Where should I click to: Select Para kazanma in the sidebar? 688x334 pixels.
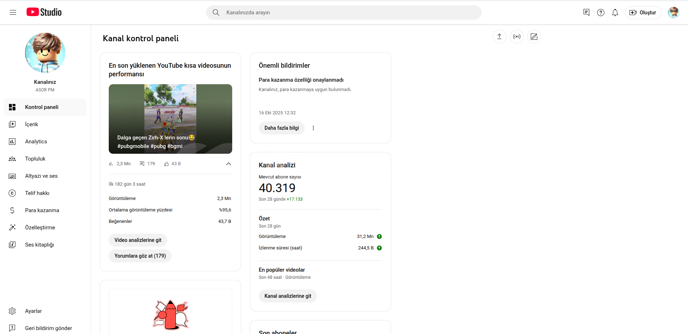point(42,210)
